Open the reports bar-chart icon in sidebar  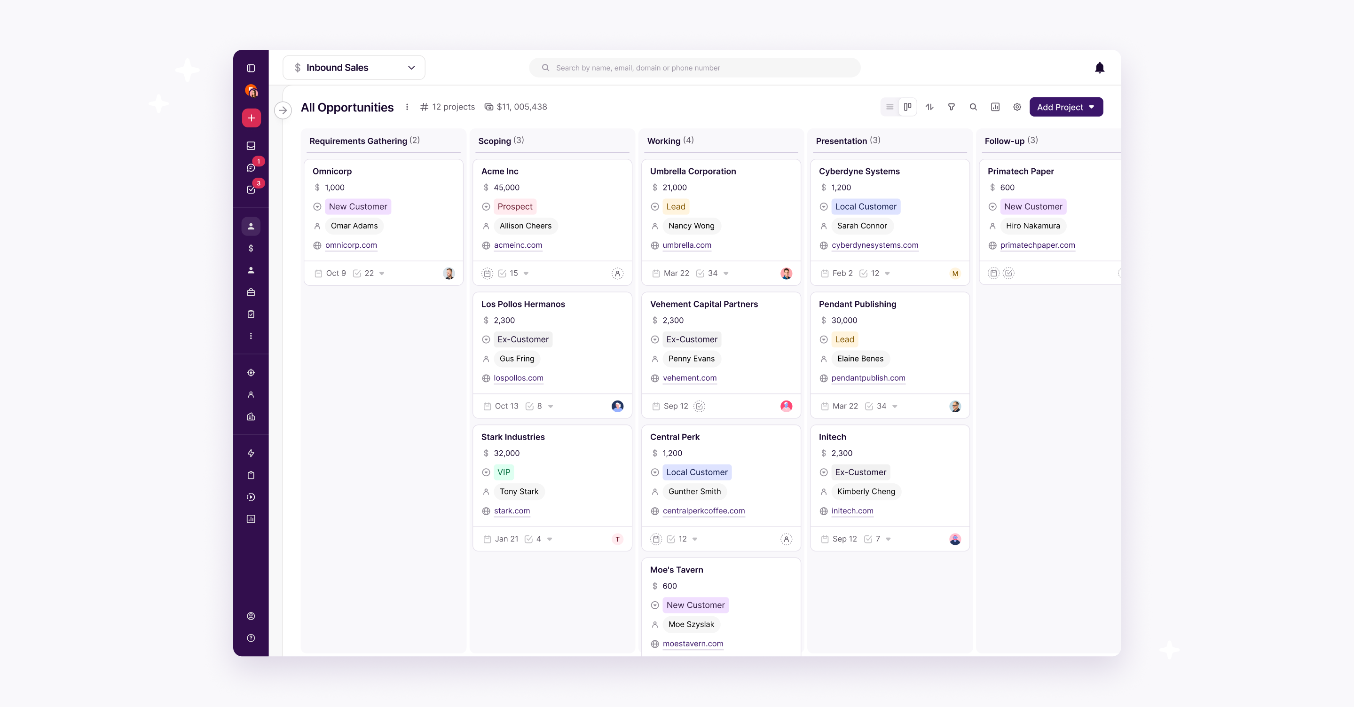(251, 519)
